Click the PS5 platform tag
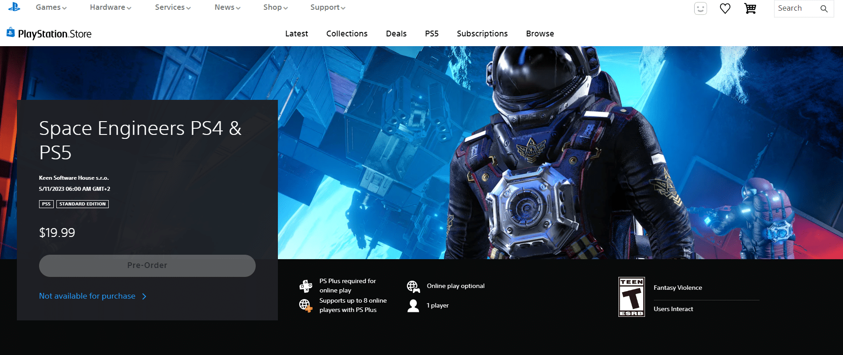Image resolution: width=843 pixels, height=355 pixels. coord(46,204)
